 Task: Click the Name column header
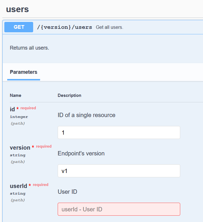pyautogui.click(x=16, y=95)
